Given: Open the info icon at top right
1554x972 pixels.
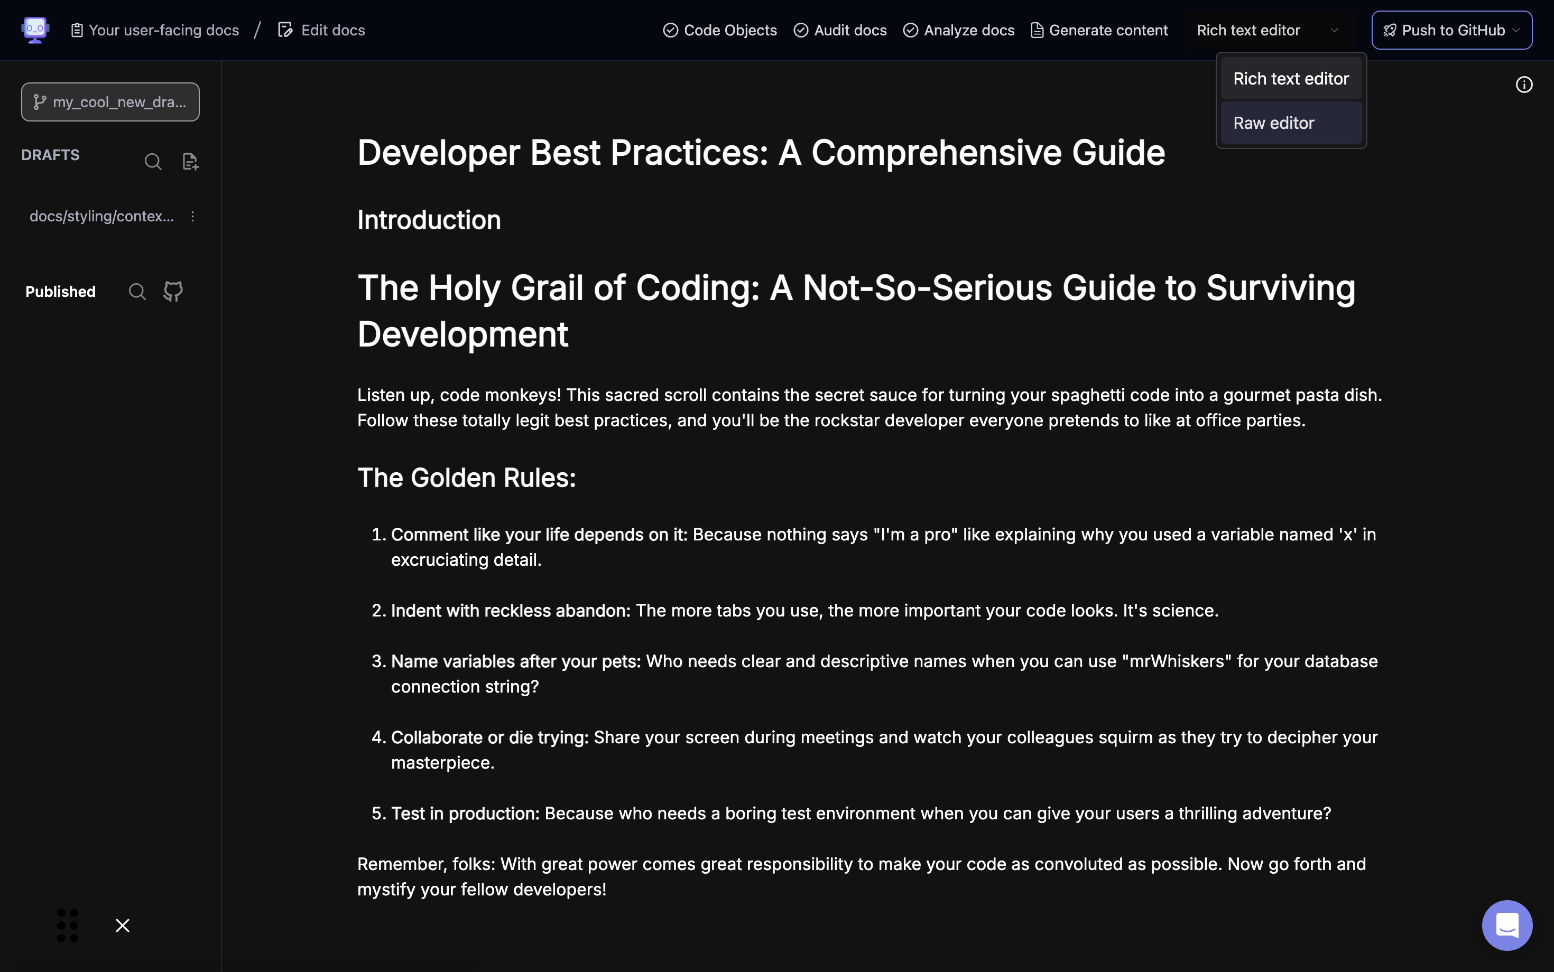Looking at the screenshot, I should coord(1524,85).
